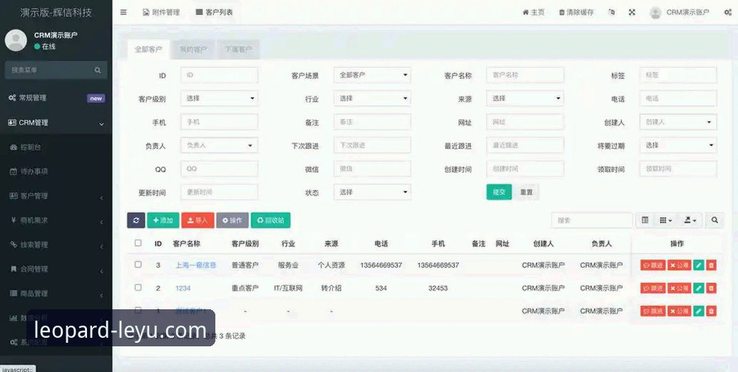Expand 商品管理 in sidebar
738x372 pixels.
pyautogui.click(x=56, y=294)
